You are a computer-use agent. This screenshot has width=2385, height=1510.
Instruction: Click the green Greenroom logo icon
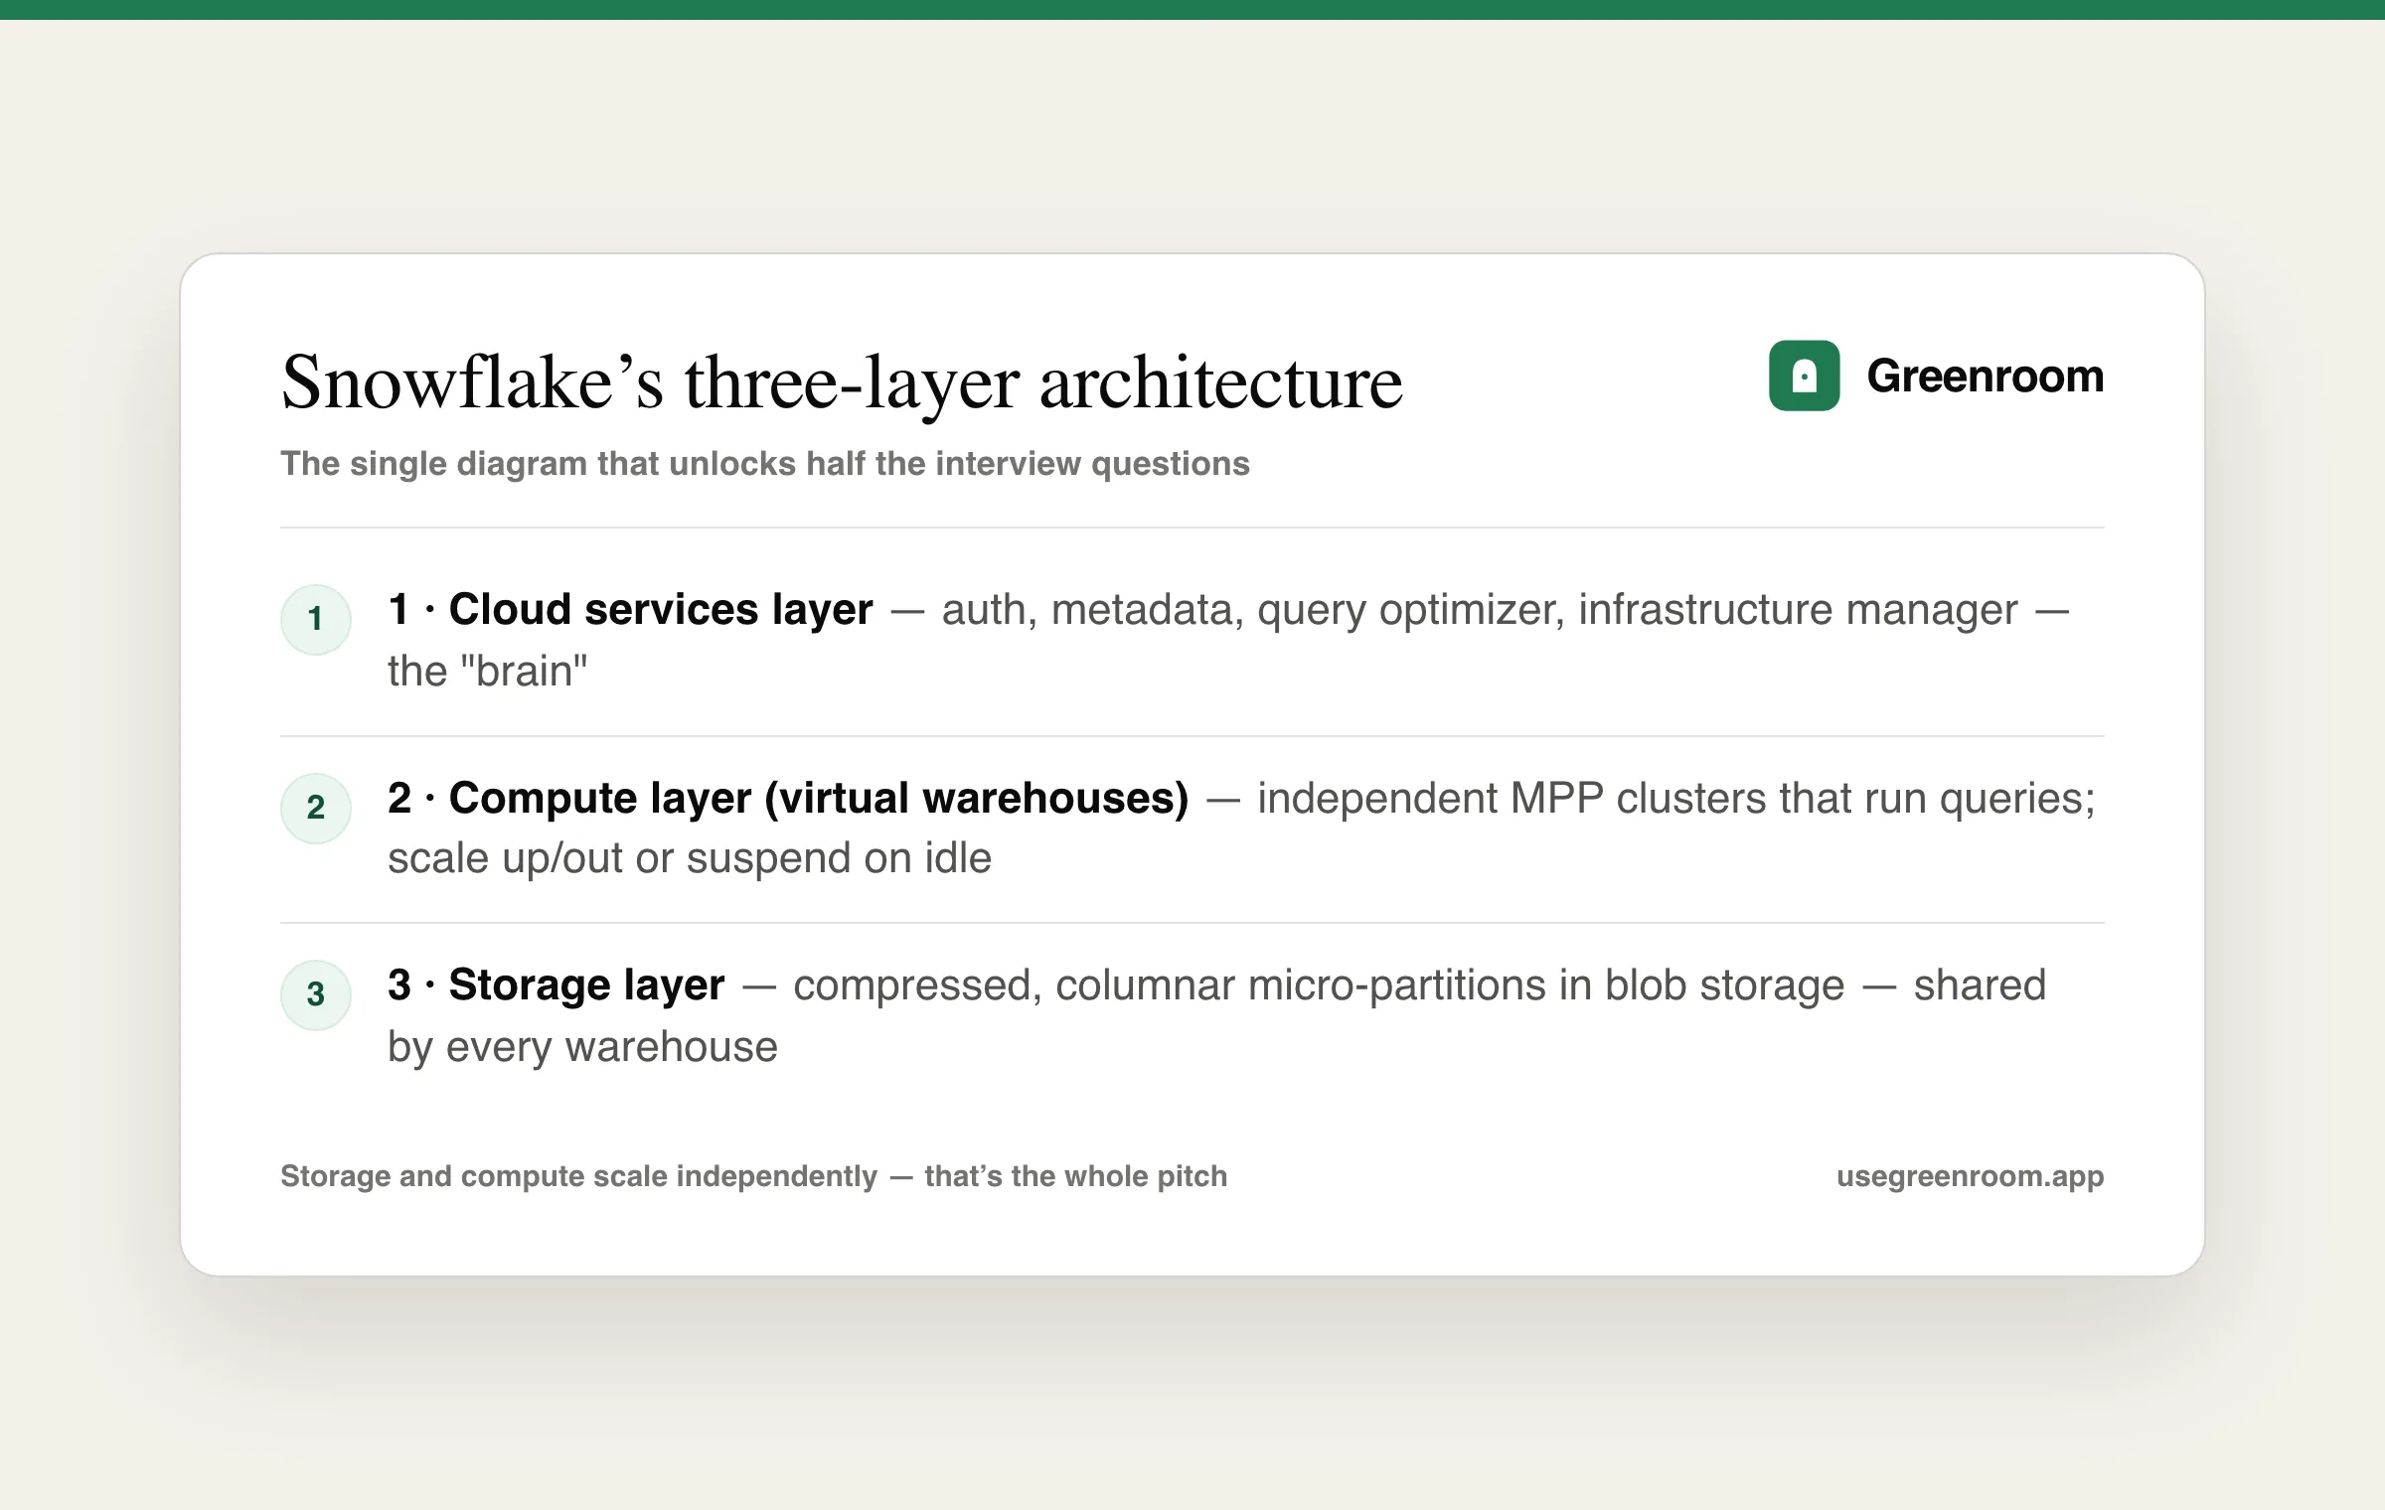click(1804, 376)
